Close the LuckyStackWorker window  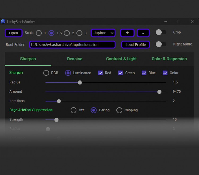point(192,21)
